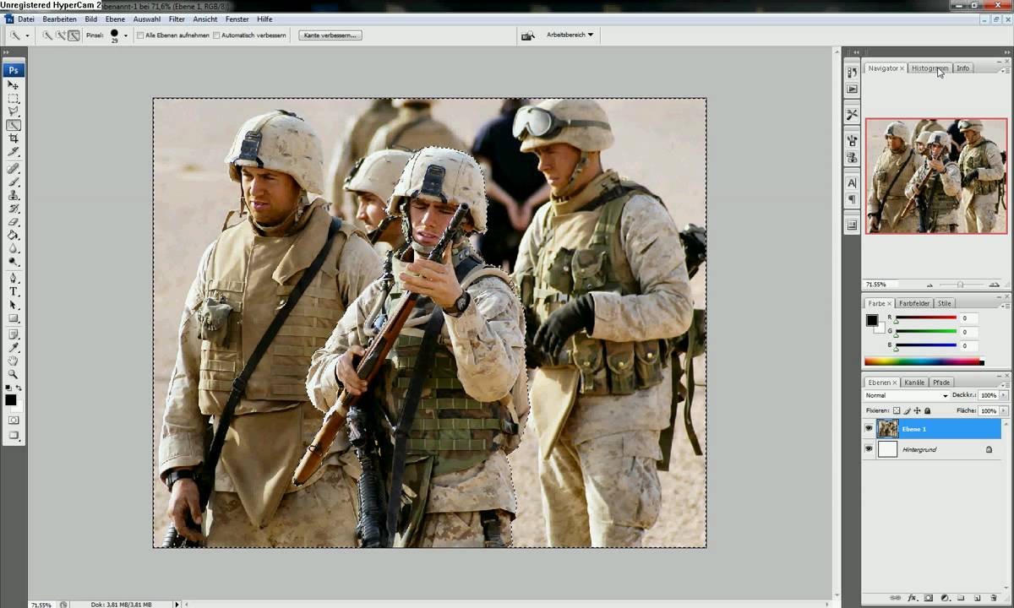1014x608 pixels.
Task: Select the Blur tool
Action: [14, 248]
